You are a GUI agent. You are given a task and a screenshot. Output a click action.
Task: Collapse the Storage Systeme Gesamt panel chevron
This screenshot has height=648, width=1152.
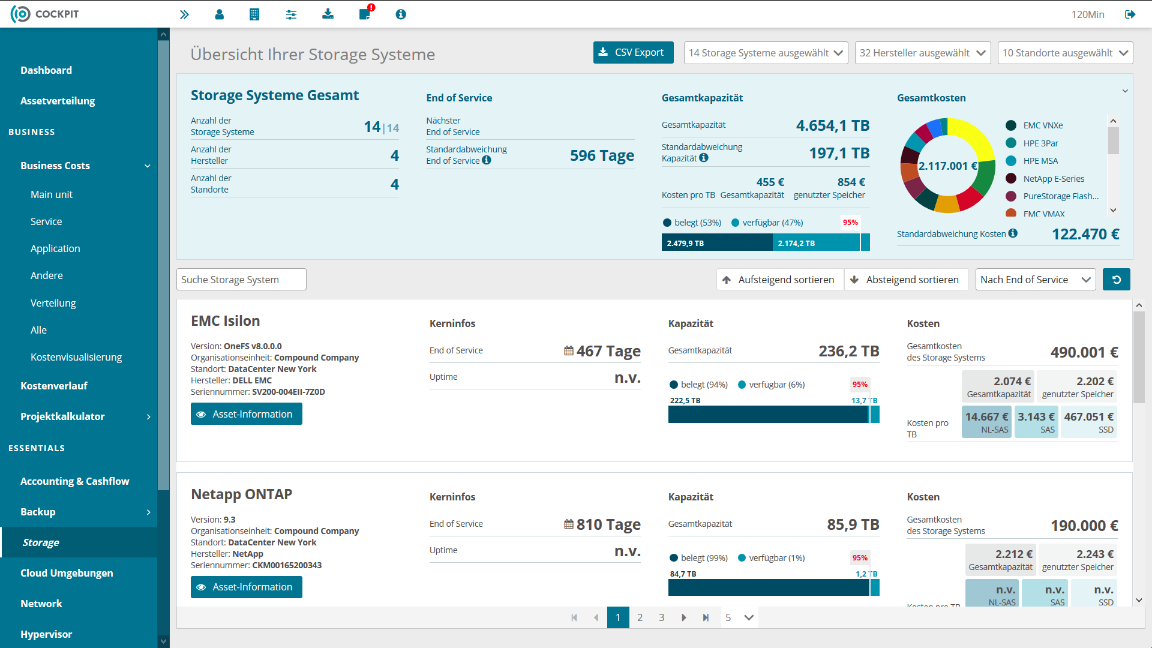[x=1125, y=91]
